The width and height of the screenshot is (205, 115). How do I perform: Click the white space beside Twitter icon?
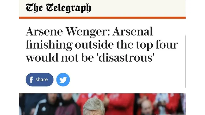tap(125, 80)
